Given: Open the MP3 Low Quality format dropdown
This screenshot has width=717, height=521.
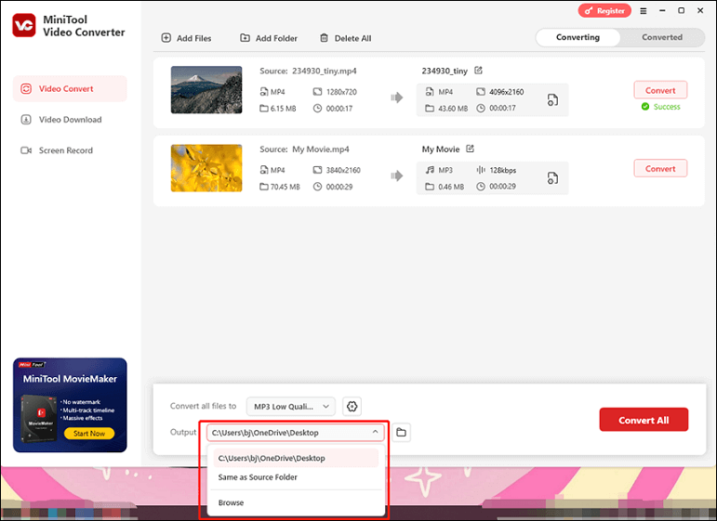Looking at the screenshot, I should click(291, 407).
